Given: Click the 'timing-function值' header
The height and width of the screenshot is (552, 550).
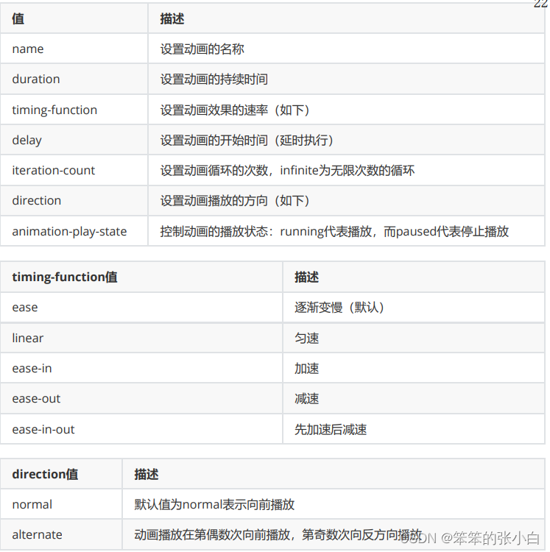Looking at the screenshot, I should (x=65, y=277).
